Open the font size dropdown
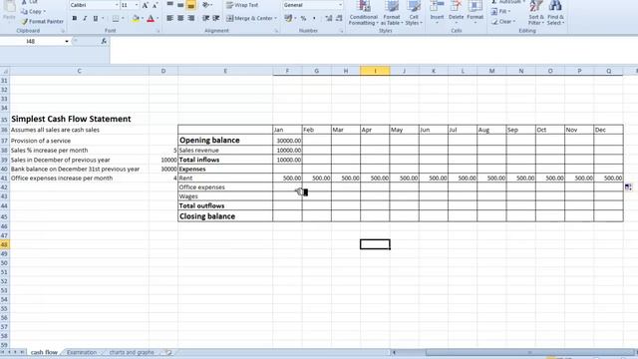The height and width of the screenshot is (359, 638). coord(137,5)
